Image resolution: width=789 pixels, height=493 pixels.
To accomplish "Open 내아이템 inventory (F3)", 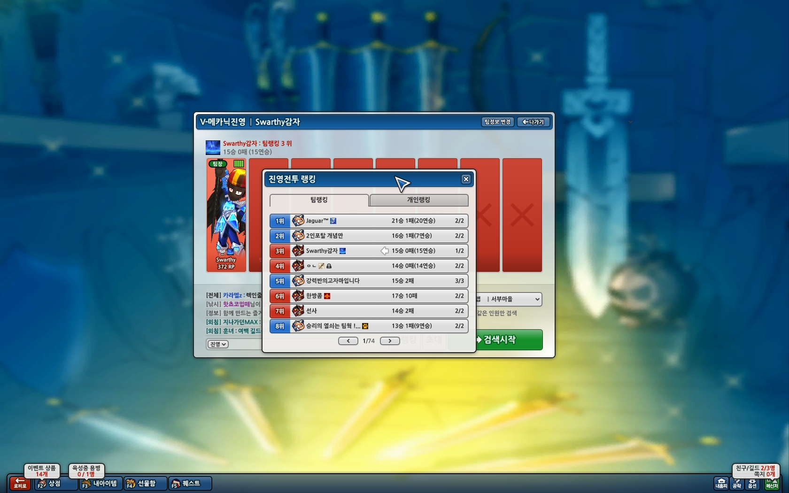I will pos(101,483).
